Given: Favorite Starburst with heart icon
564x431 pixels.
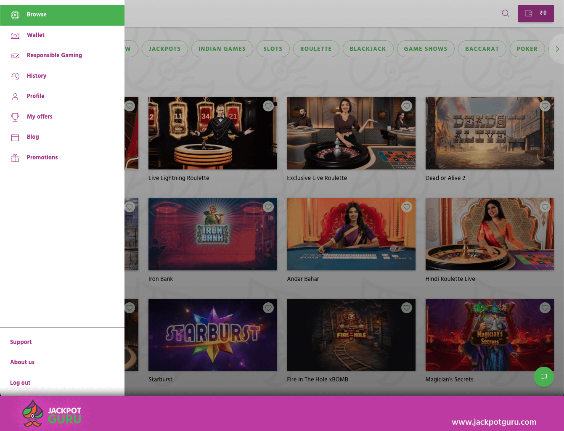Looking at the screenshot, I should pyautogui.click(x=268, y=308).
